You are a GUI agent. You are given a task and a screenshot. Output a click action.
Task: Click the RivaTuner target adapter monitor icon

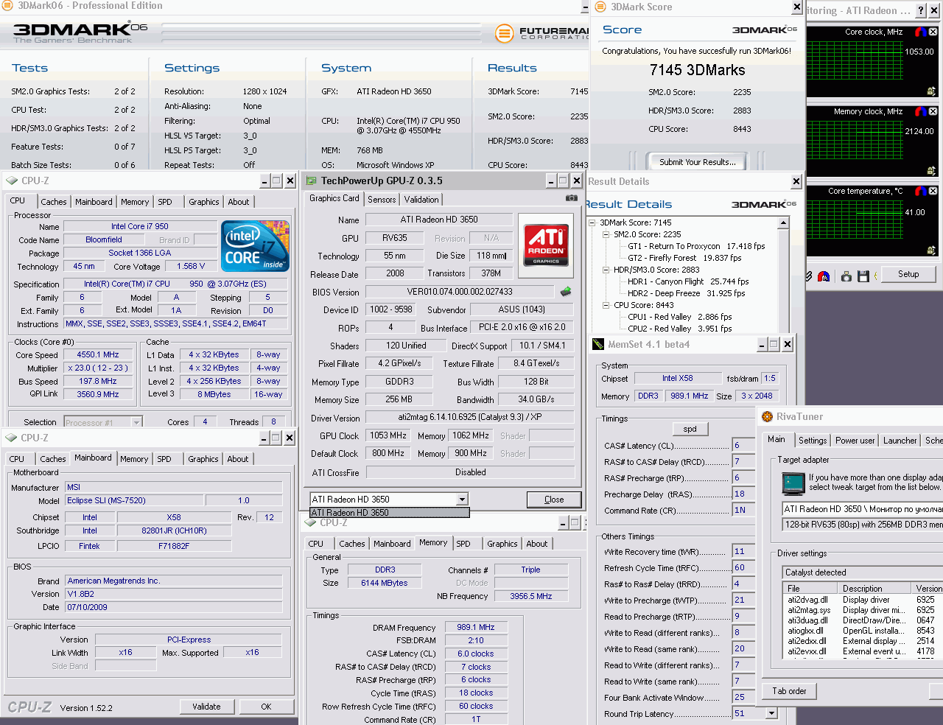tap(793, 483)
